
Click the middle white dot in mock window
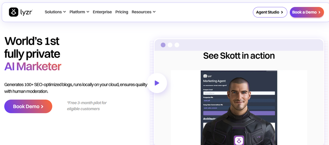click(x=170, y=45)
